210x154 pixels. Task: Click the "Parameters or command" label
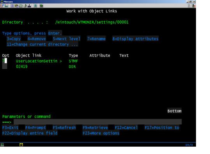[x=26, y=117]
